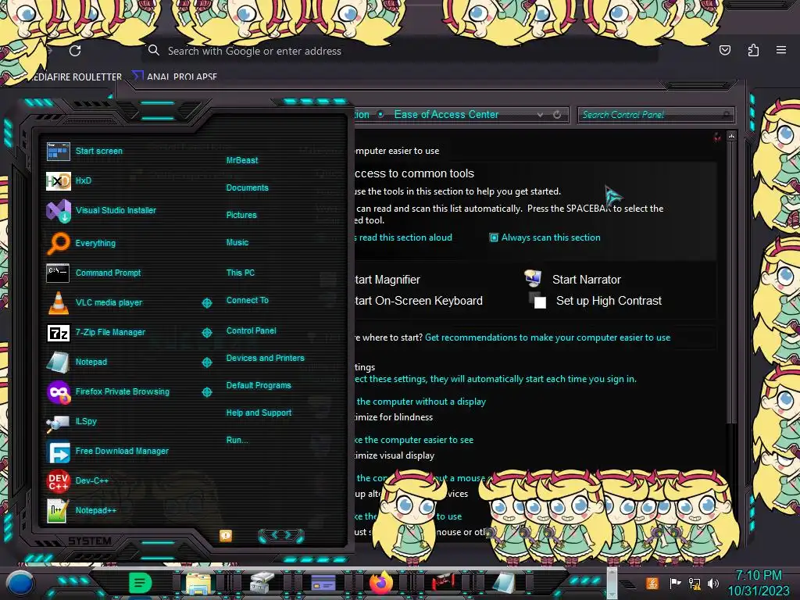The height and width of the screenshot is (600, 800).
Task: Click the Firefox address search bar
Action: tap(399, 51)
